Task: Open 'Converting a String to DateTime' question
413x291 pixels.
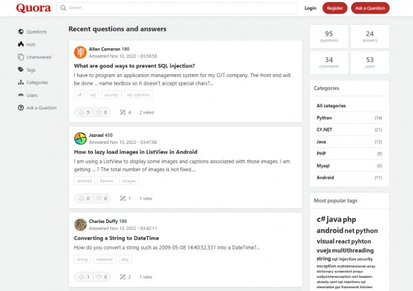Action: [x=116, y=237]
